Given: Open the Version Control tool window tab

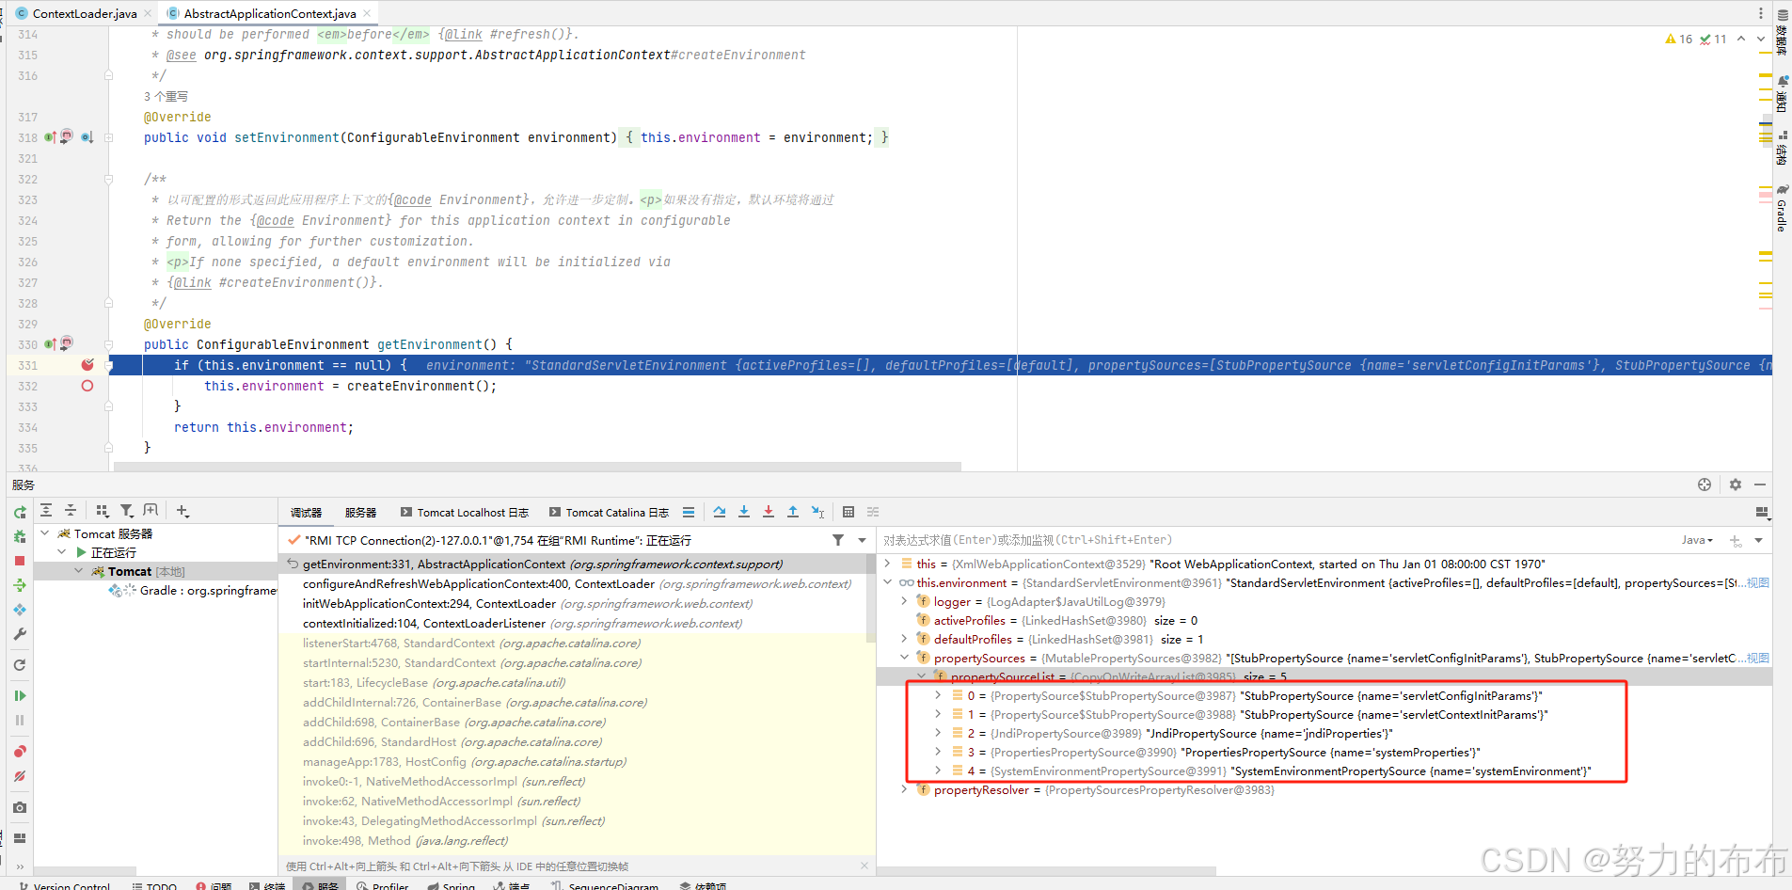Looking at the screenshot, I should (63, 886).
